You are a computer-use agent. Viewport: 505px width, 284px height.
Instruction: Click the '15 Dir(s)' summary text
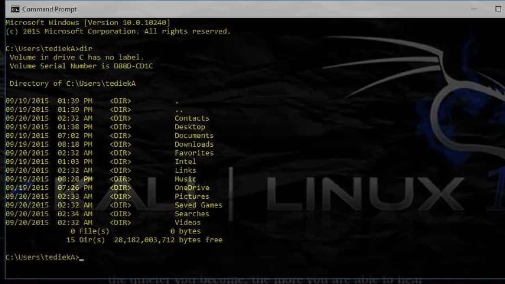pyautogui.click(x=86, y=239)
